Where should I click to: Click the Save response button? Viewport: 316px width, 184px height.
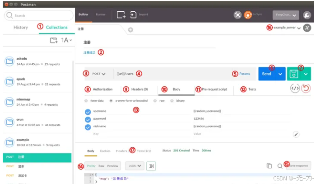298,165
